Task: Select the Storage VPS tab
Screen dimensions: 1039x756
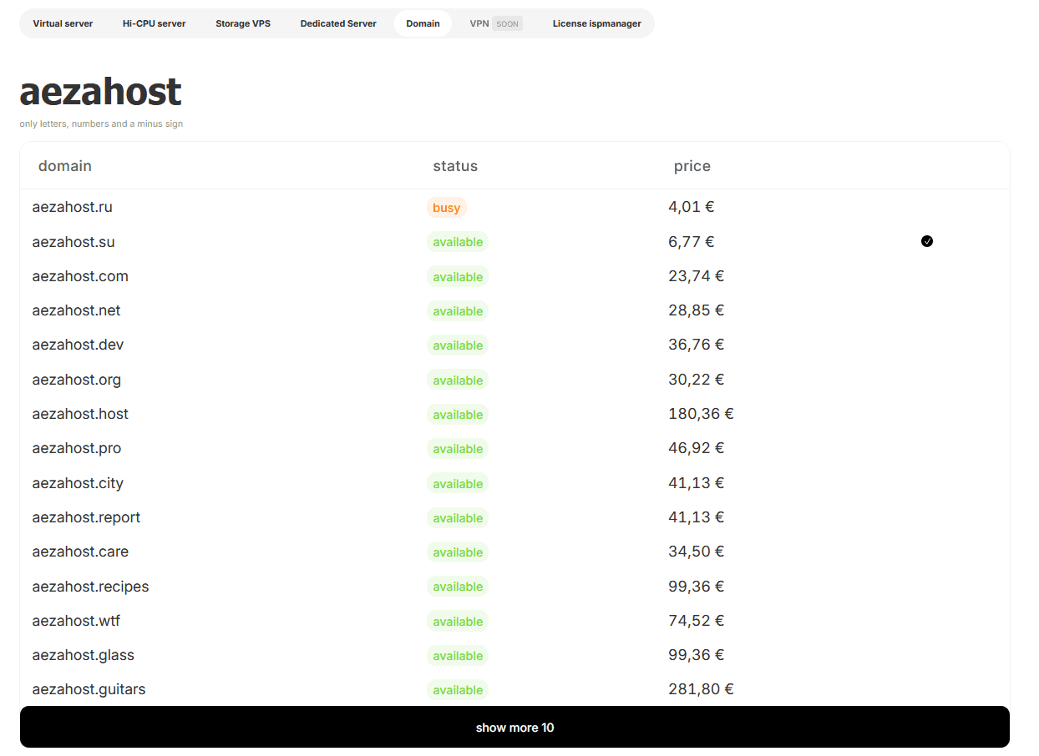Action: pyautogui.click(x=243, y=23)
